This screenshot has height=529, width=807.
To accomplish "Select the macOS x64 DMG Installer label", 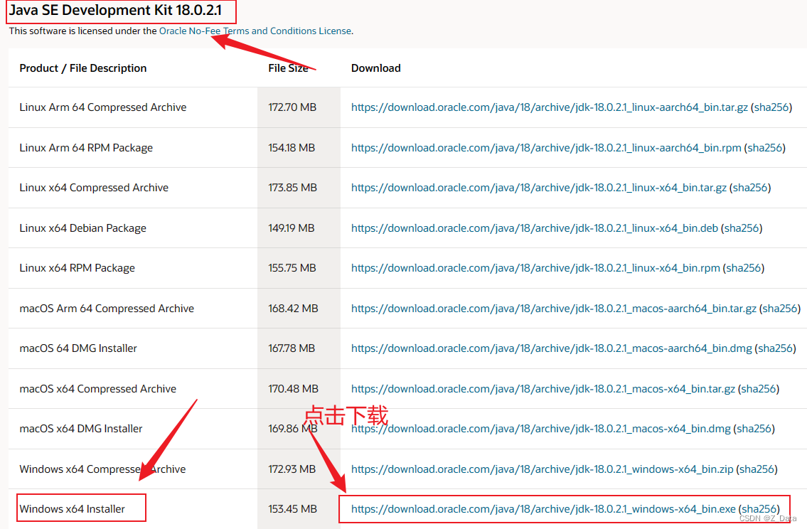I will 81,429.
